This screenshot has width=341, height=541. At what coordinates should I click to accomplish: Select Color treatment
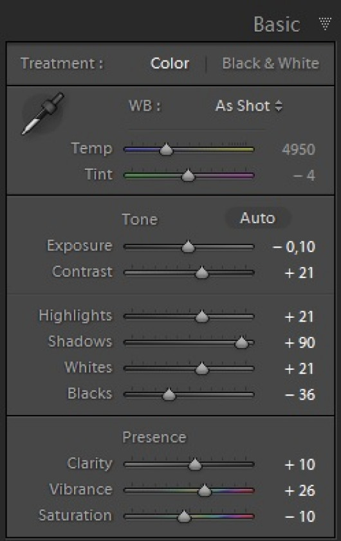(x=170, y=64)
